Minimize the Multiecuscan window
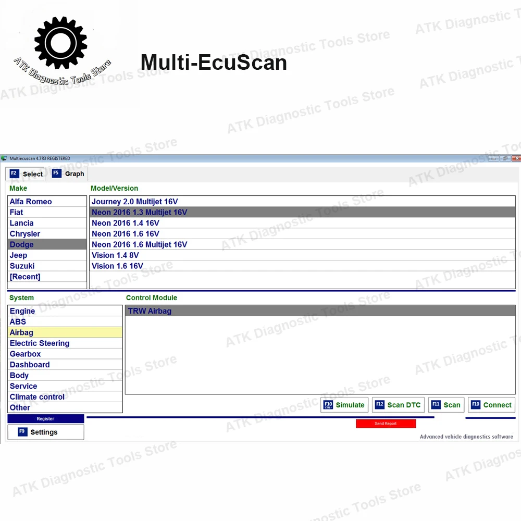 493,158
